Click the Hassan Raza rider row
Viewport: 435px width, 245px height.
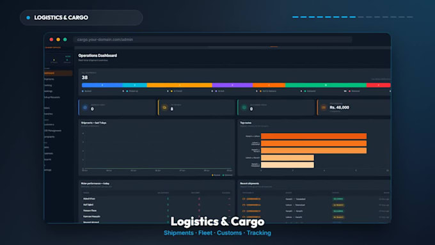[157, 210]
